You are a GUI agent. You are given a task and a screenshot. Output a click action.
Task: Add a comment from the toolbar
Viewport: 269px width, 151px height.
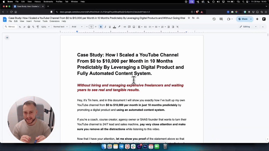coord(129,27)
